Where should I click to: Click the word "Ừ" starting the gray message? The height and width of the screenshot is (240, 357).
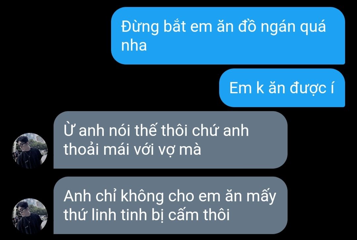(x=68, y=130)
